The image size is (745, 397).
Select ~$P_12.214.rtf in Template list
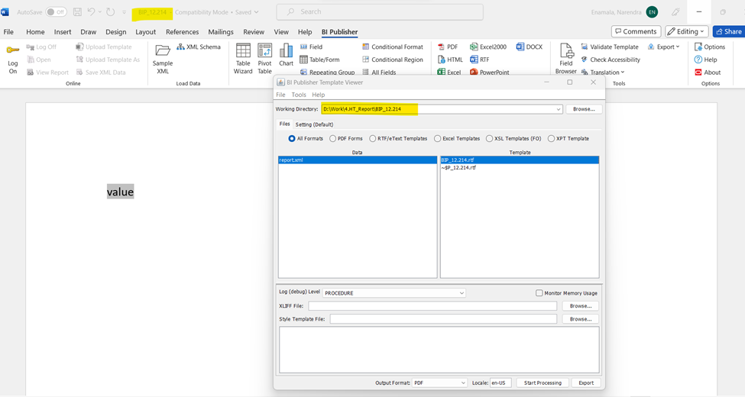pos(520,168)
